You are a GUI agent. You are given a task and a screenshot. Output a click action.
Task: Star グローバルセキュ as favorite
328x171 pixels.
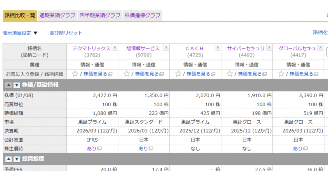point(281,74)
